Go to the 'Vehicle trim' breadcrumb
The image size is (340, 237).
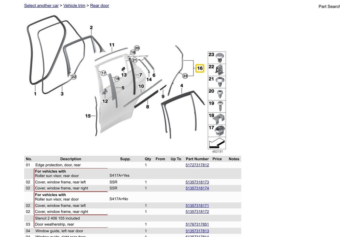pos(74,6)
